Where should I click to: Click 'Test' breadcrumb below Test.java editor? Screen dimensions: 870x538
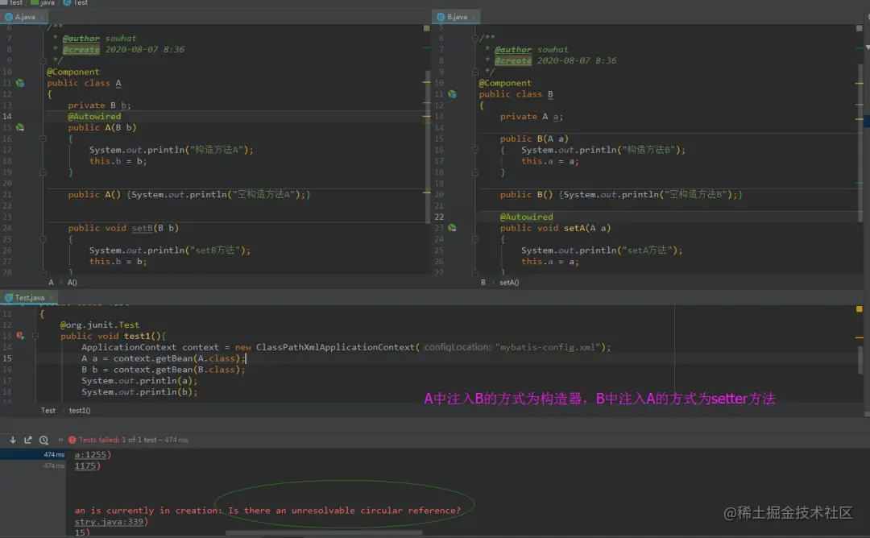point(48,411)
